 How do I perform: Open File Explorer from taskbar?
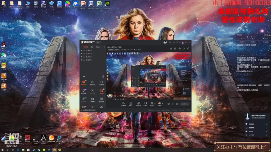coord(23,150)
